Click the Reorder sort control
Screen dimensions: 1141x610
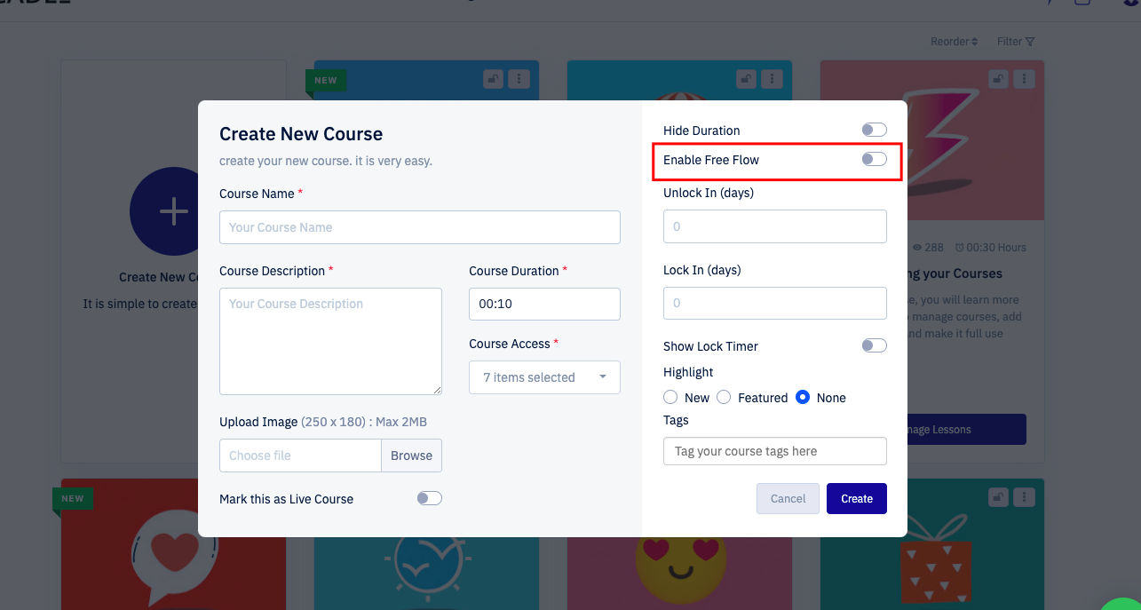954,42
